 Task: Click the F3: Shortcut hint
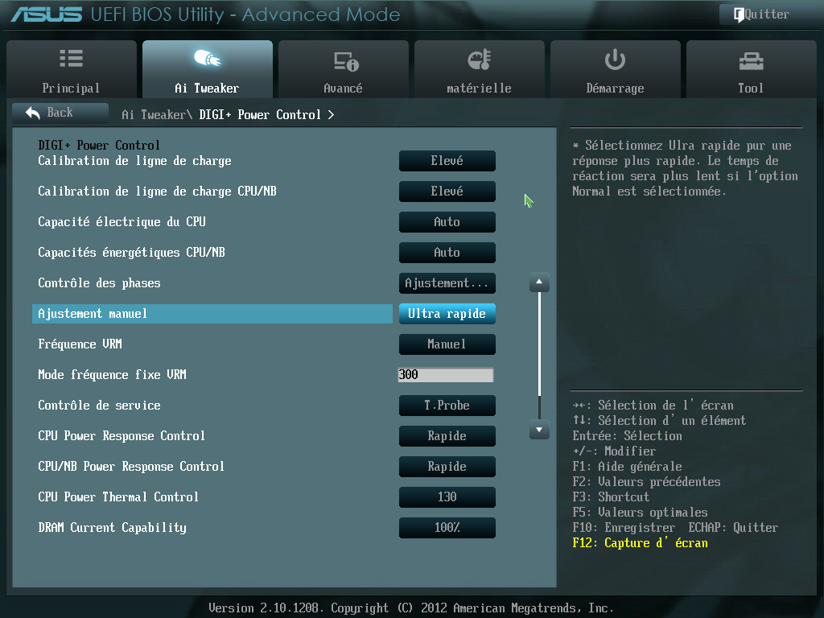click(611, 497)
